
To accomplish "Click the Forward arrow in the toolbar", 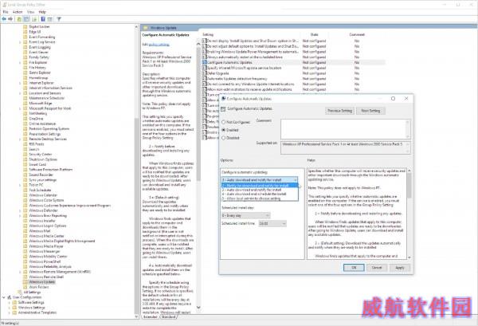I will [10, 19].
